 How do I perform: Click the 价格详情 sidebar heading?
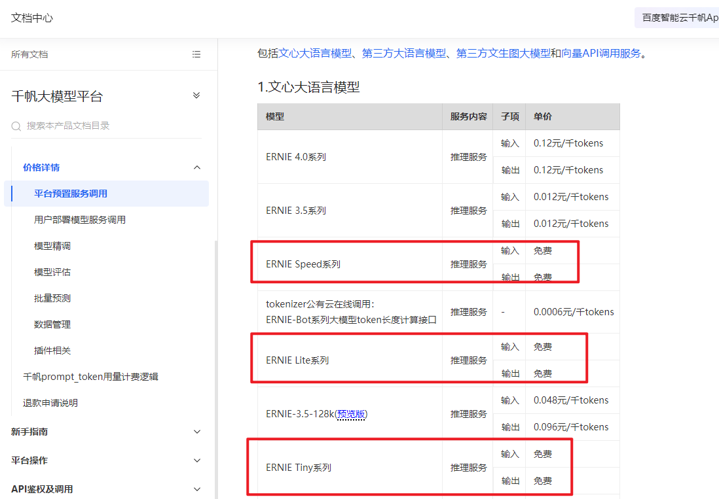tap(41, 167)
